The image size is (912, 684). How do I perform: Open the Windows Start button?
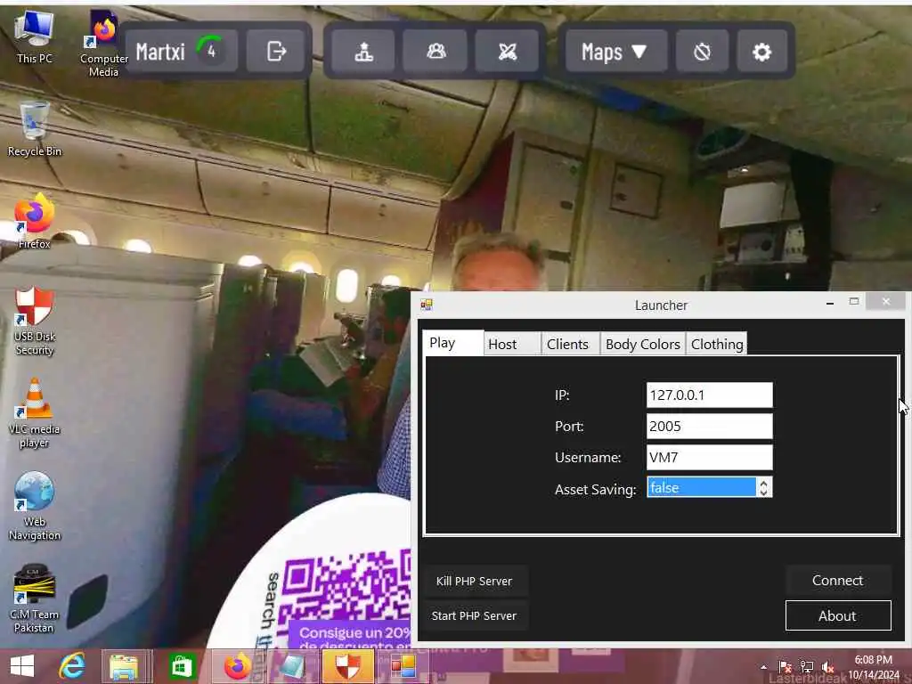22,665
